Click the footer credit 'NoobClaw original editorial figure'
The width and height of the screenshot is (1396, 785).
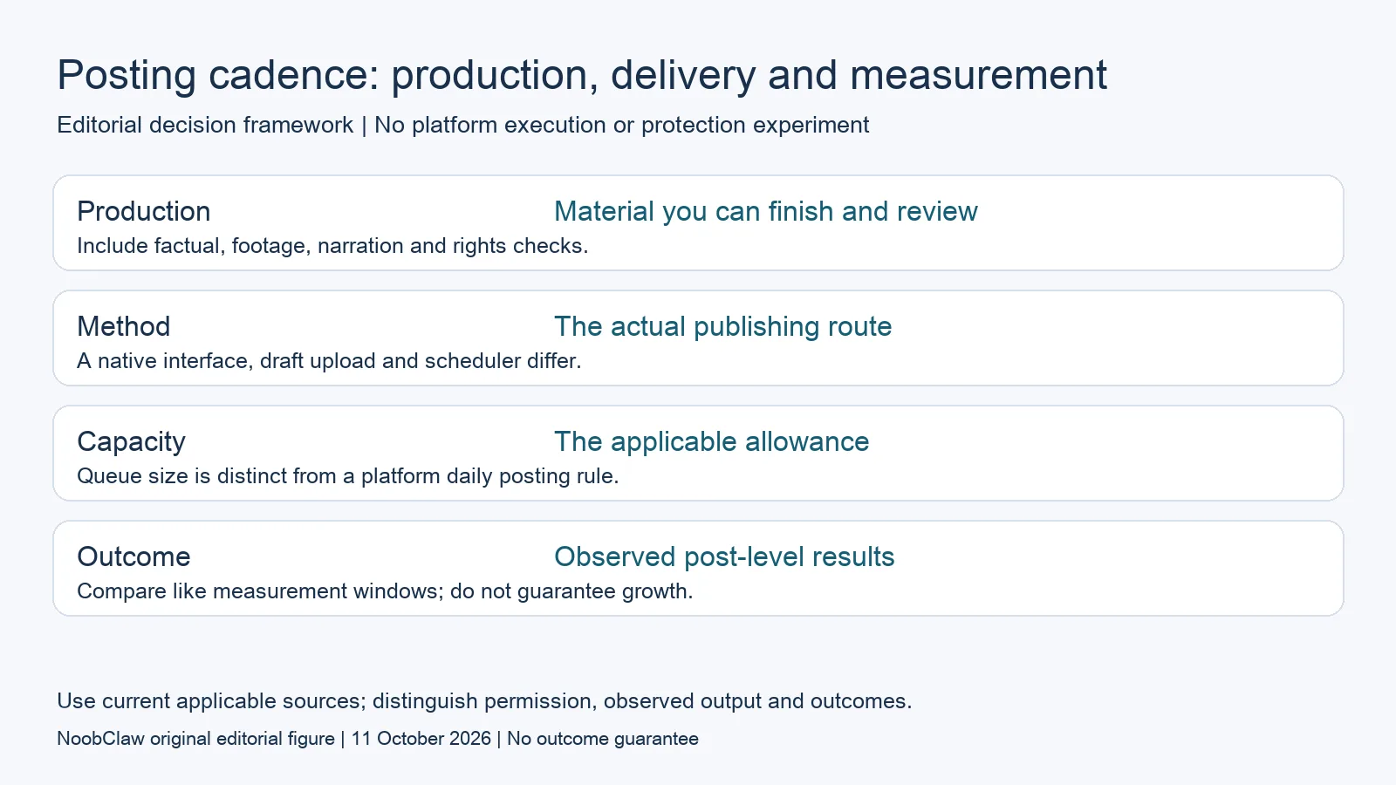click(196, 739)
